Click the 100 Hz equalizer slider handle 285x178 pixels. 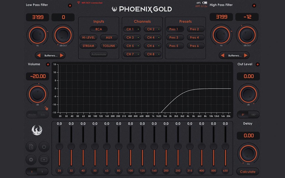(x=130, y=146)
